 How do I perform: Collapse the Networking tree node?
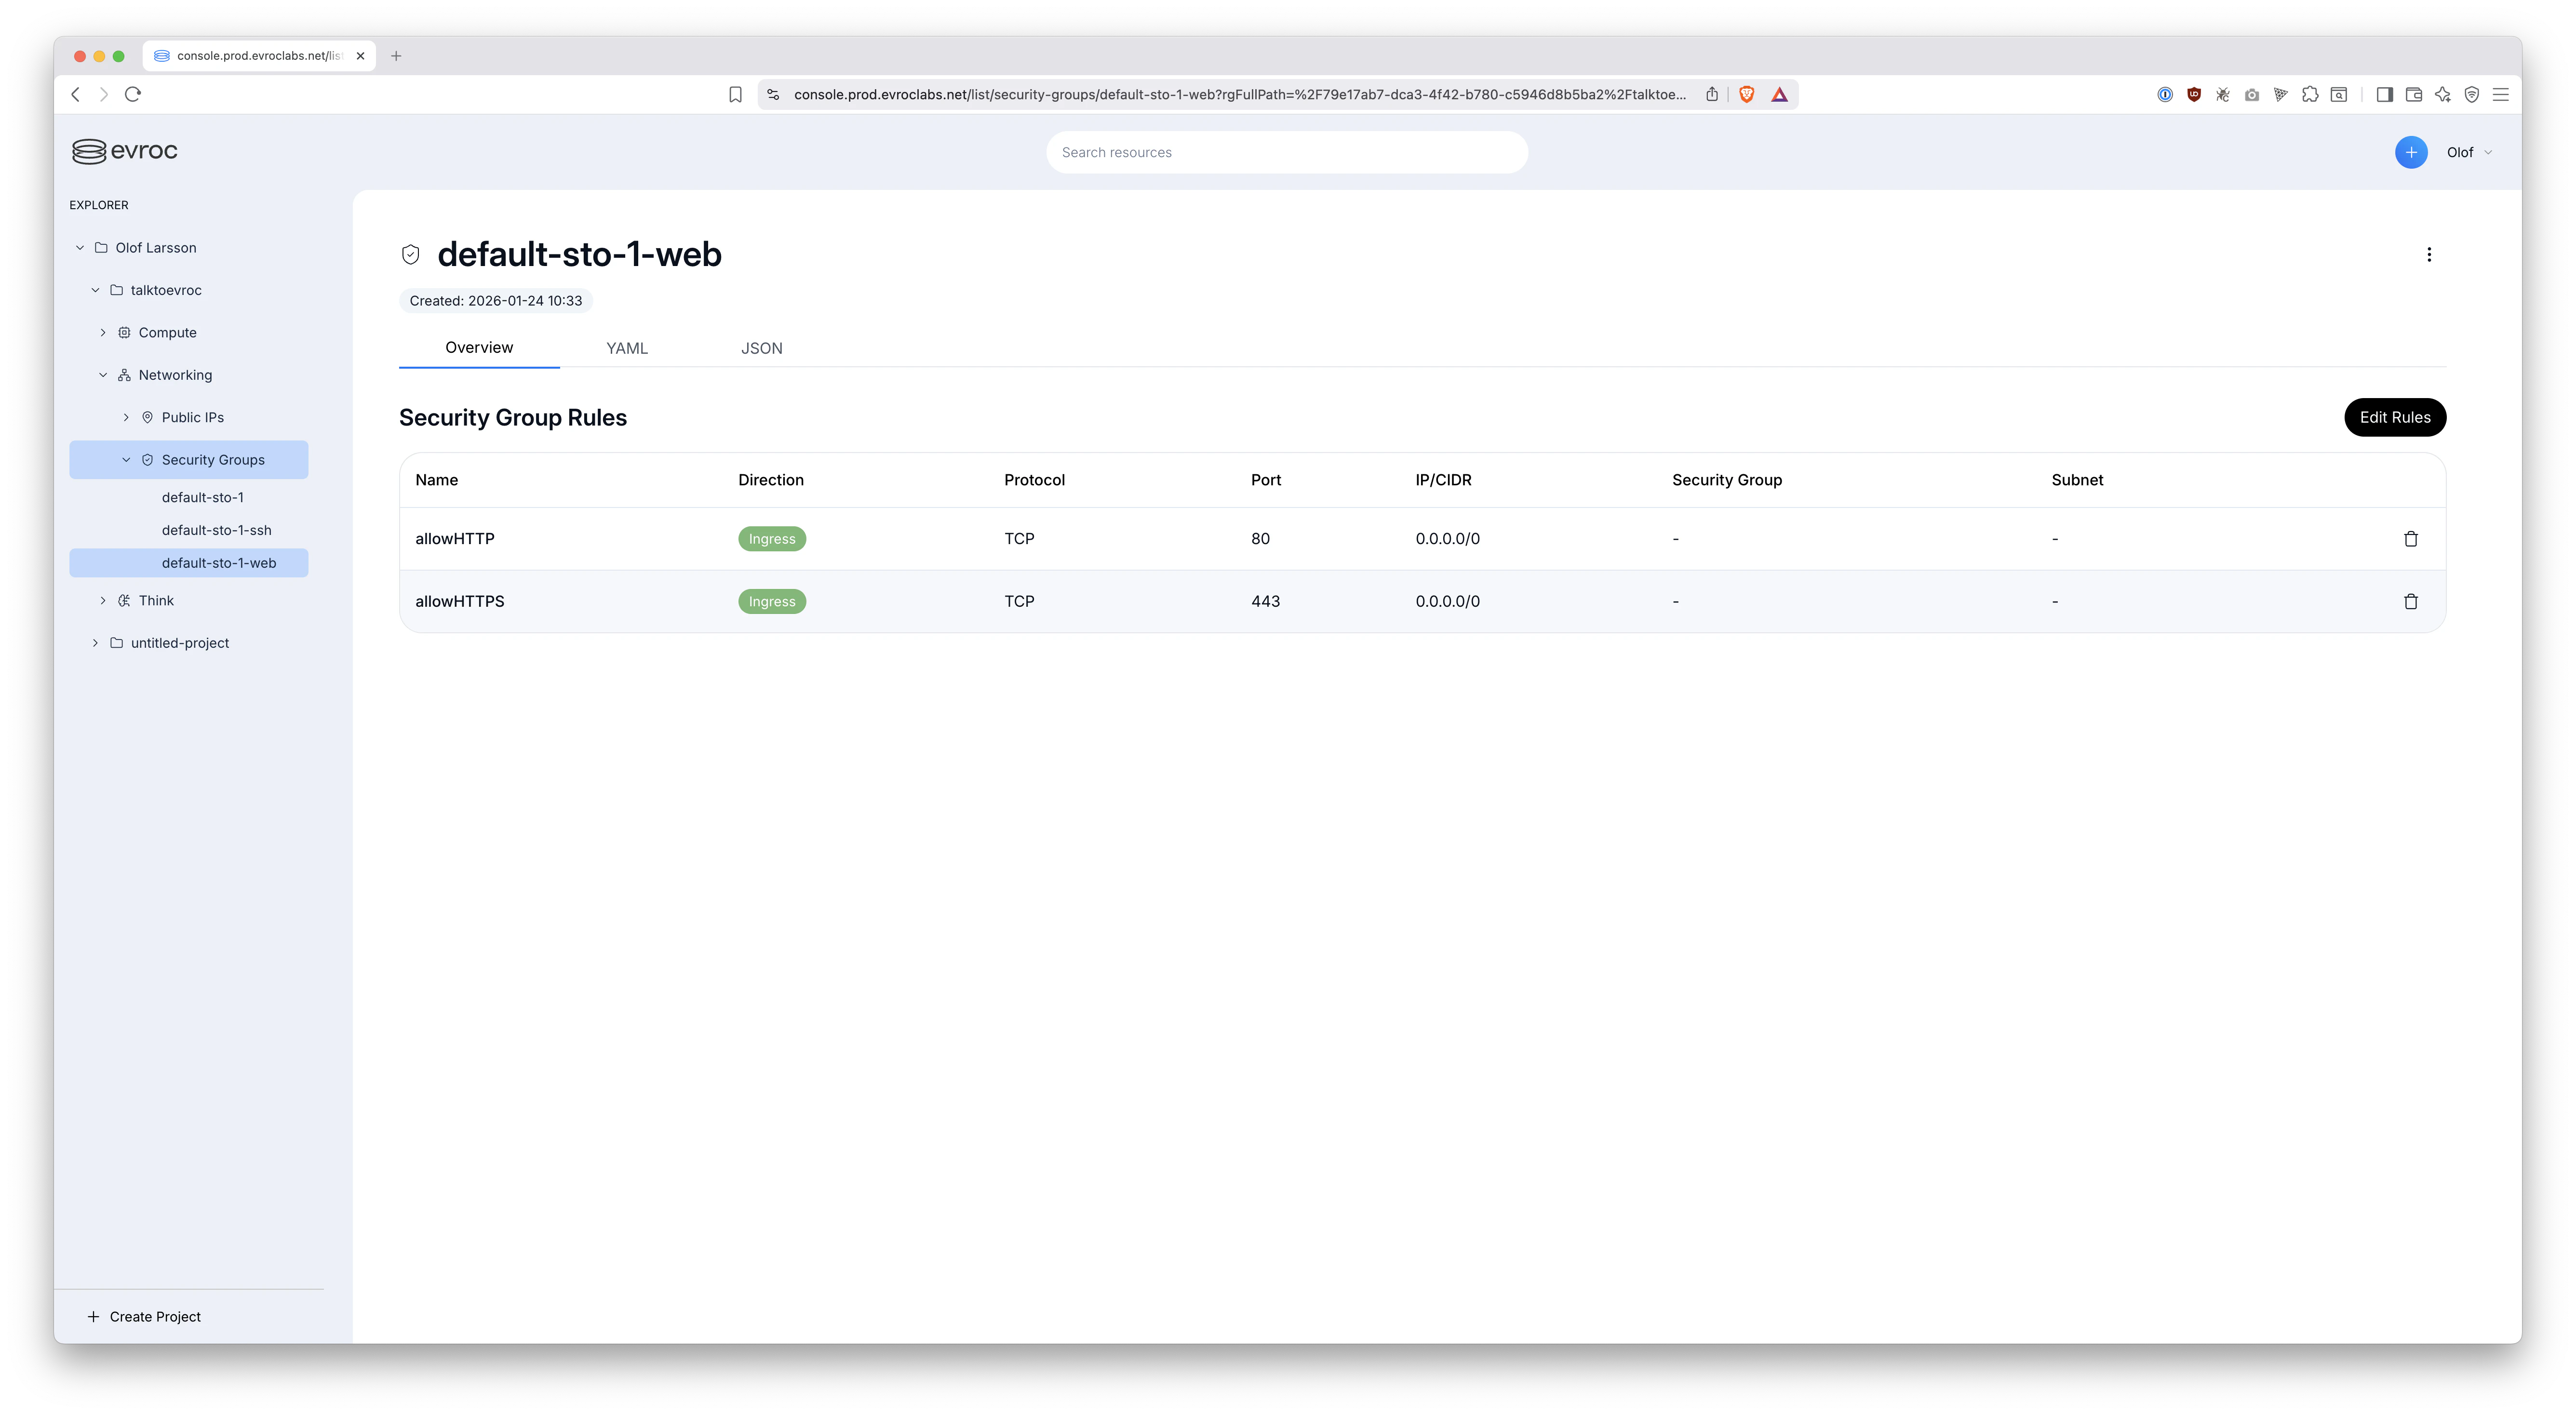(103, 375)
